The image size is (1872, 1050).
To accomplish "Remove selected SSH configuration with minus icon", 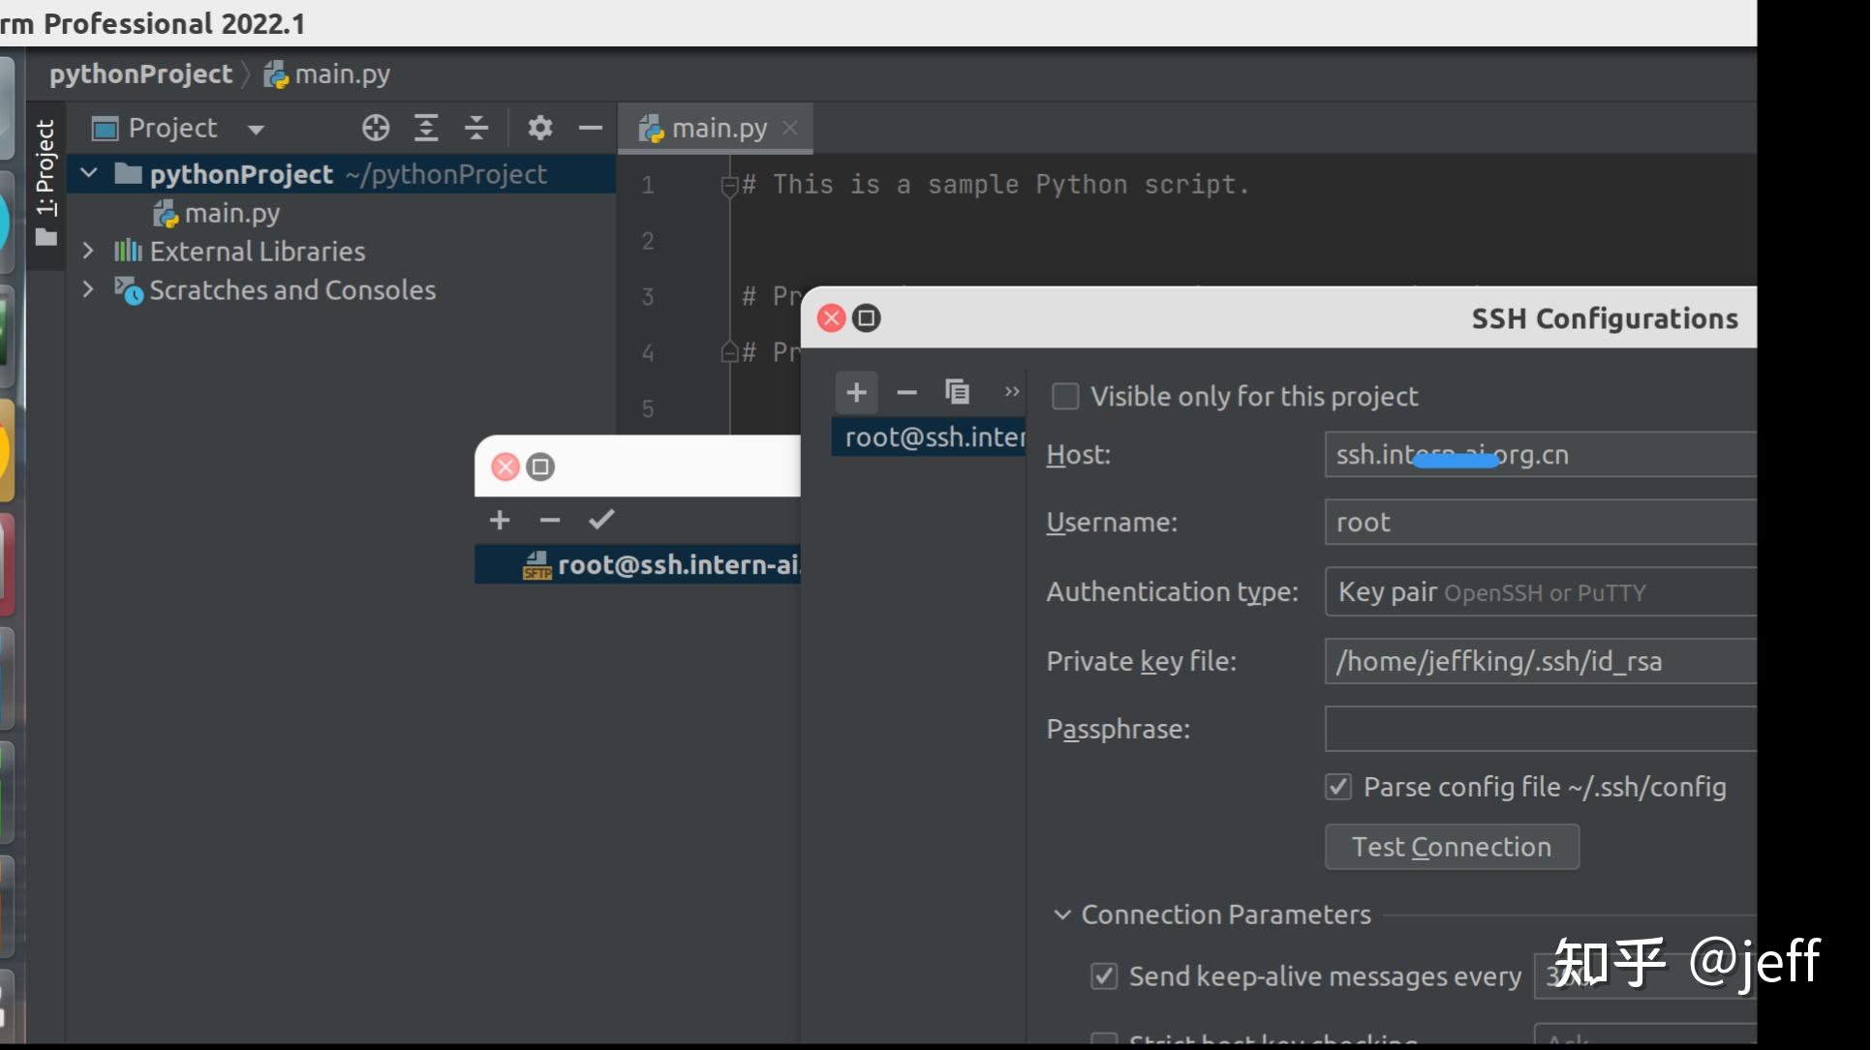I will pyautogui.click(x=906, y=392).
